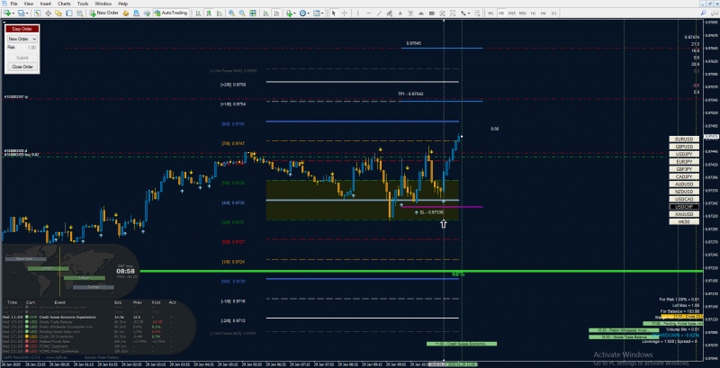Select the magenta SL level line
Viewport: 720px width, 368px height.
(x=442, y=206)
